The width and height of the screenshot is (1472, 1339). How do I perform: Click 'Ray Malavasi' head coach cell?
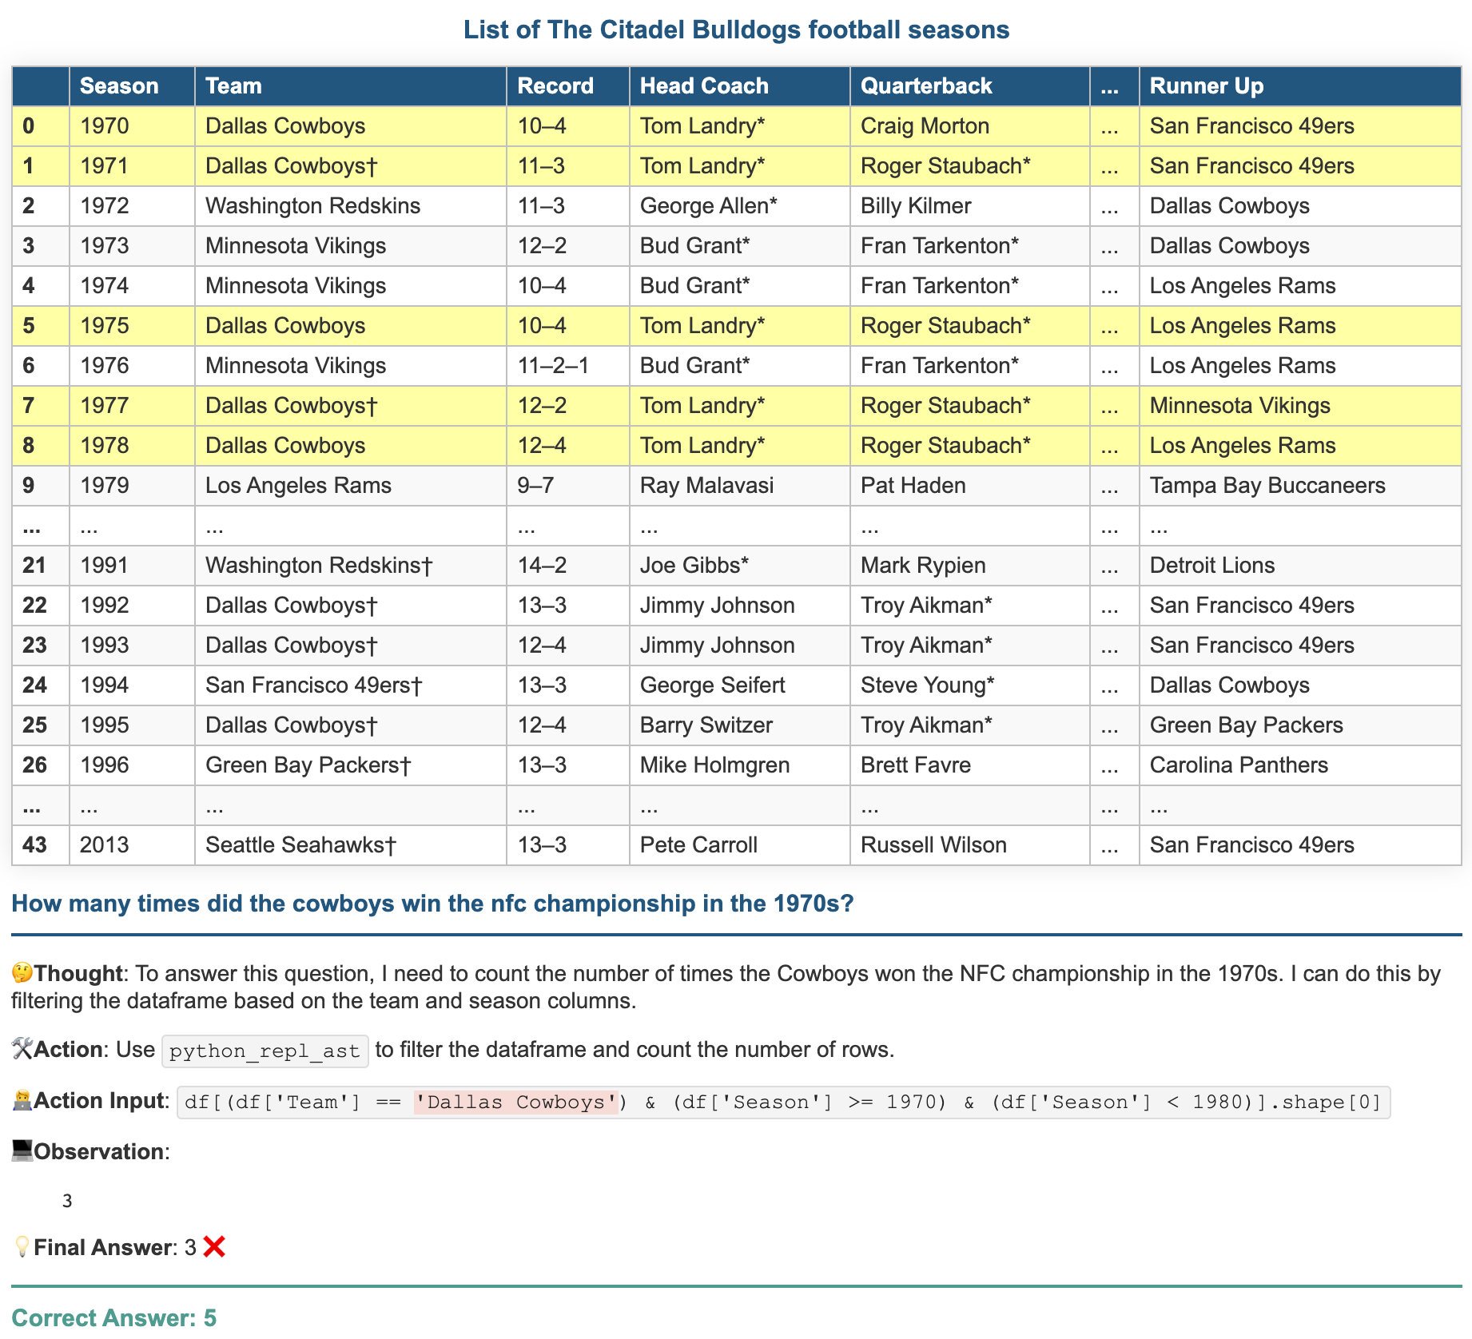[x=740, y=486]
